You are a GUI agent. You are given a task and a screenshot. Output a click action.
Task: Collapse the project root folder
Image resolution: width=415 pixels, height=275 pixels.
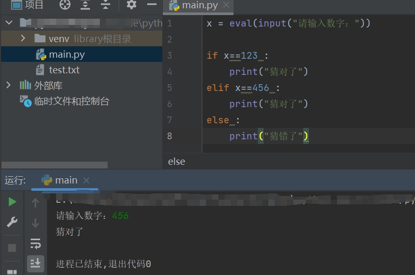point(8,23)
